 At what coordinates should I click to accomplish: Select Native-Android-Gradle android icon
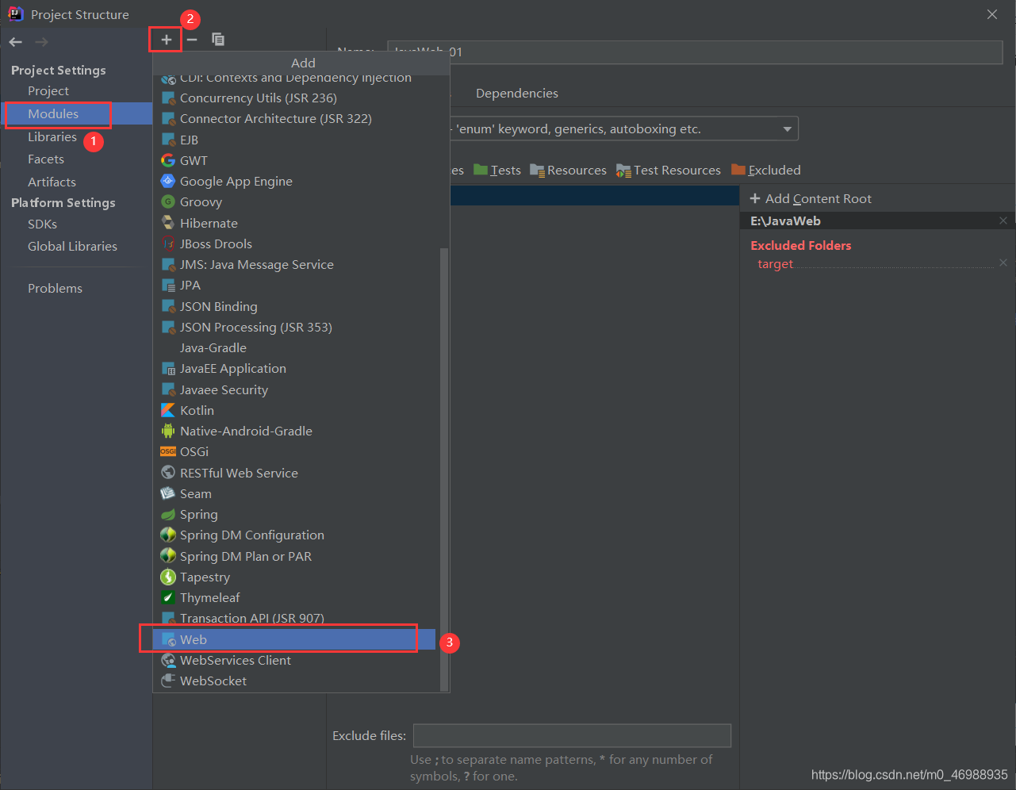click(x=168, y=431)
